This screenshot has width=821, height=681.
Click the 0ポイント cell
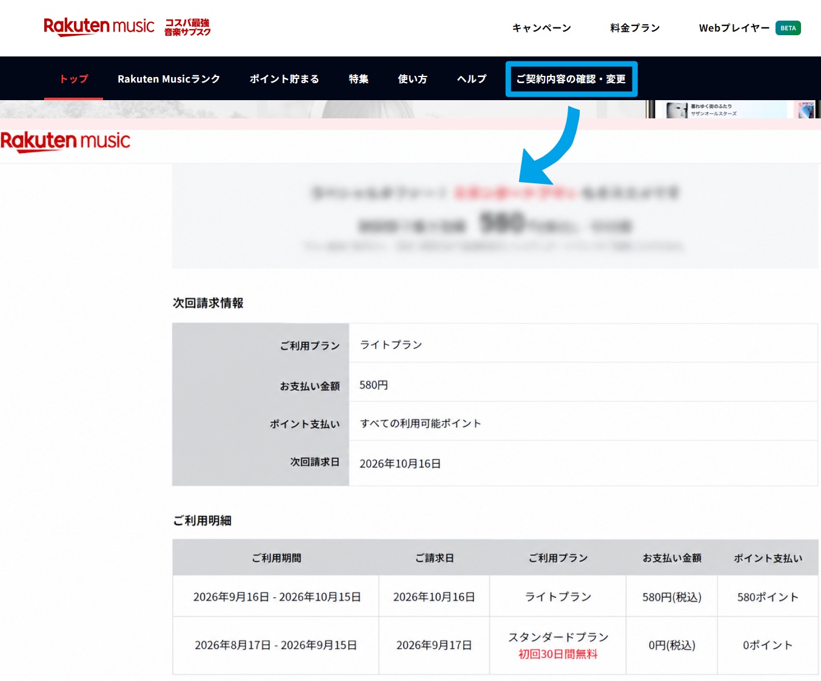tap(768, 645)
